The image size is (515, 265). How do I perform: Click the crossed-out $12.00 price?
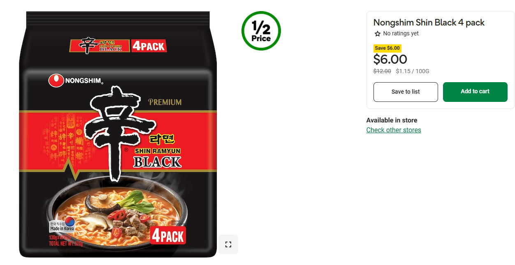tap(382, 71)
